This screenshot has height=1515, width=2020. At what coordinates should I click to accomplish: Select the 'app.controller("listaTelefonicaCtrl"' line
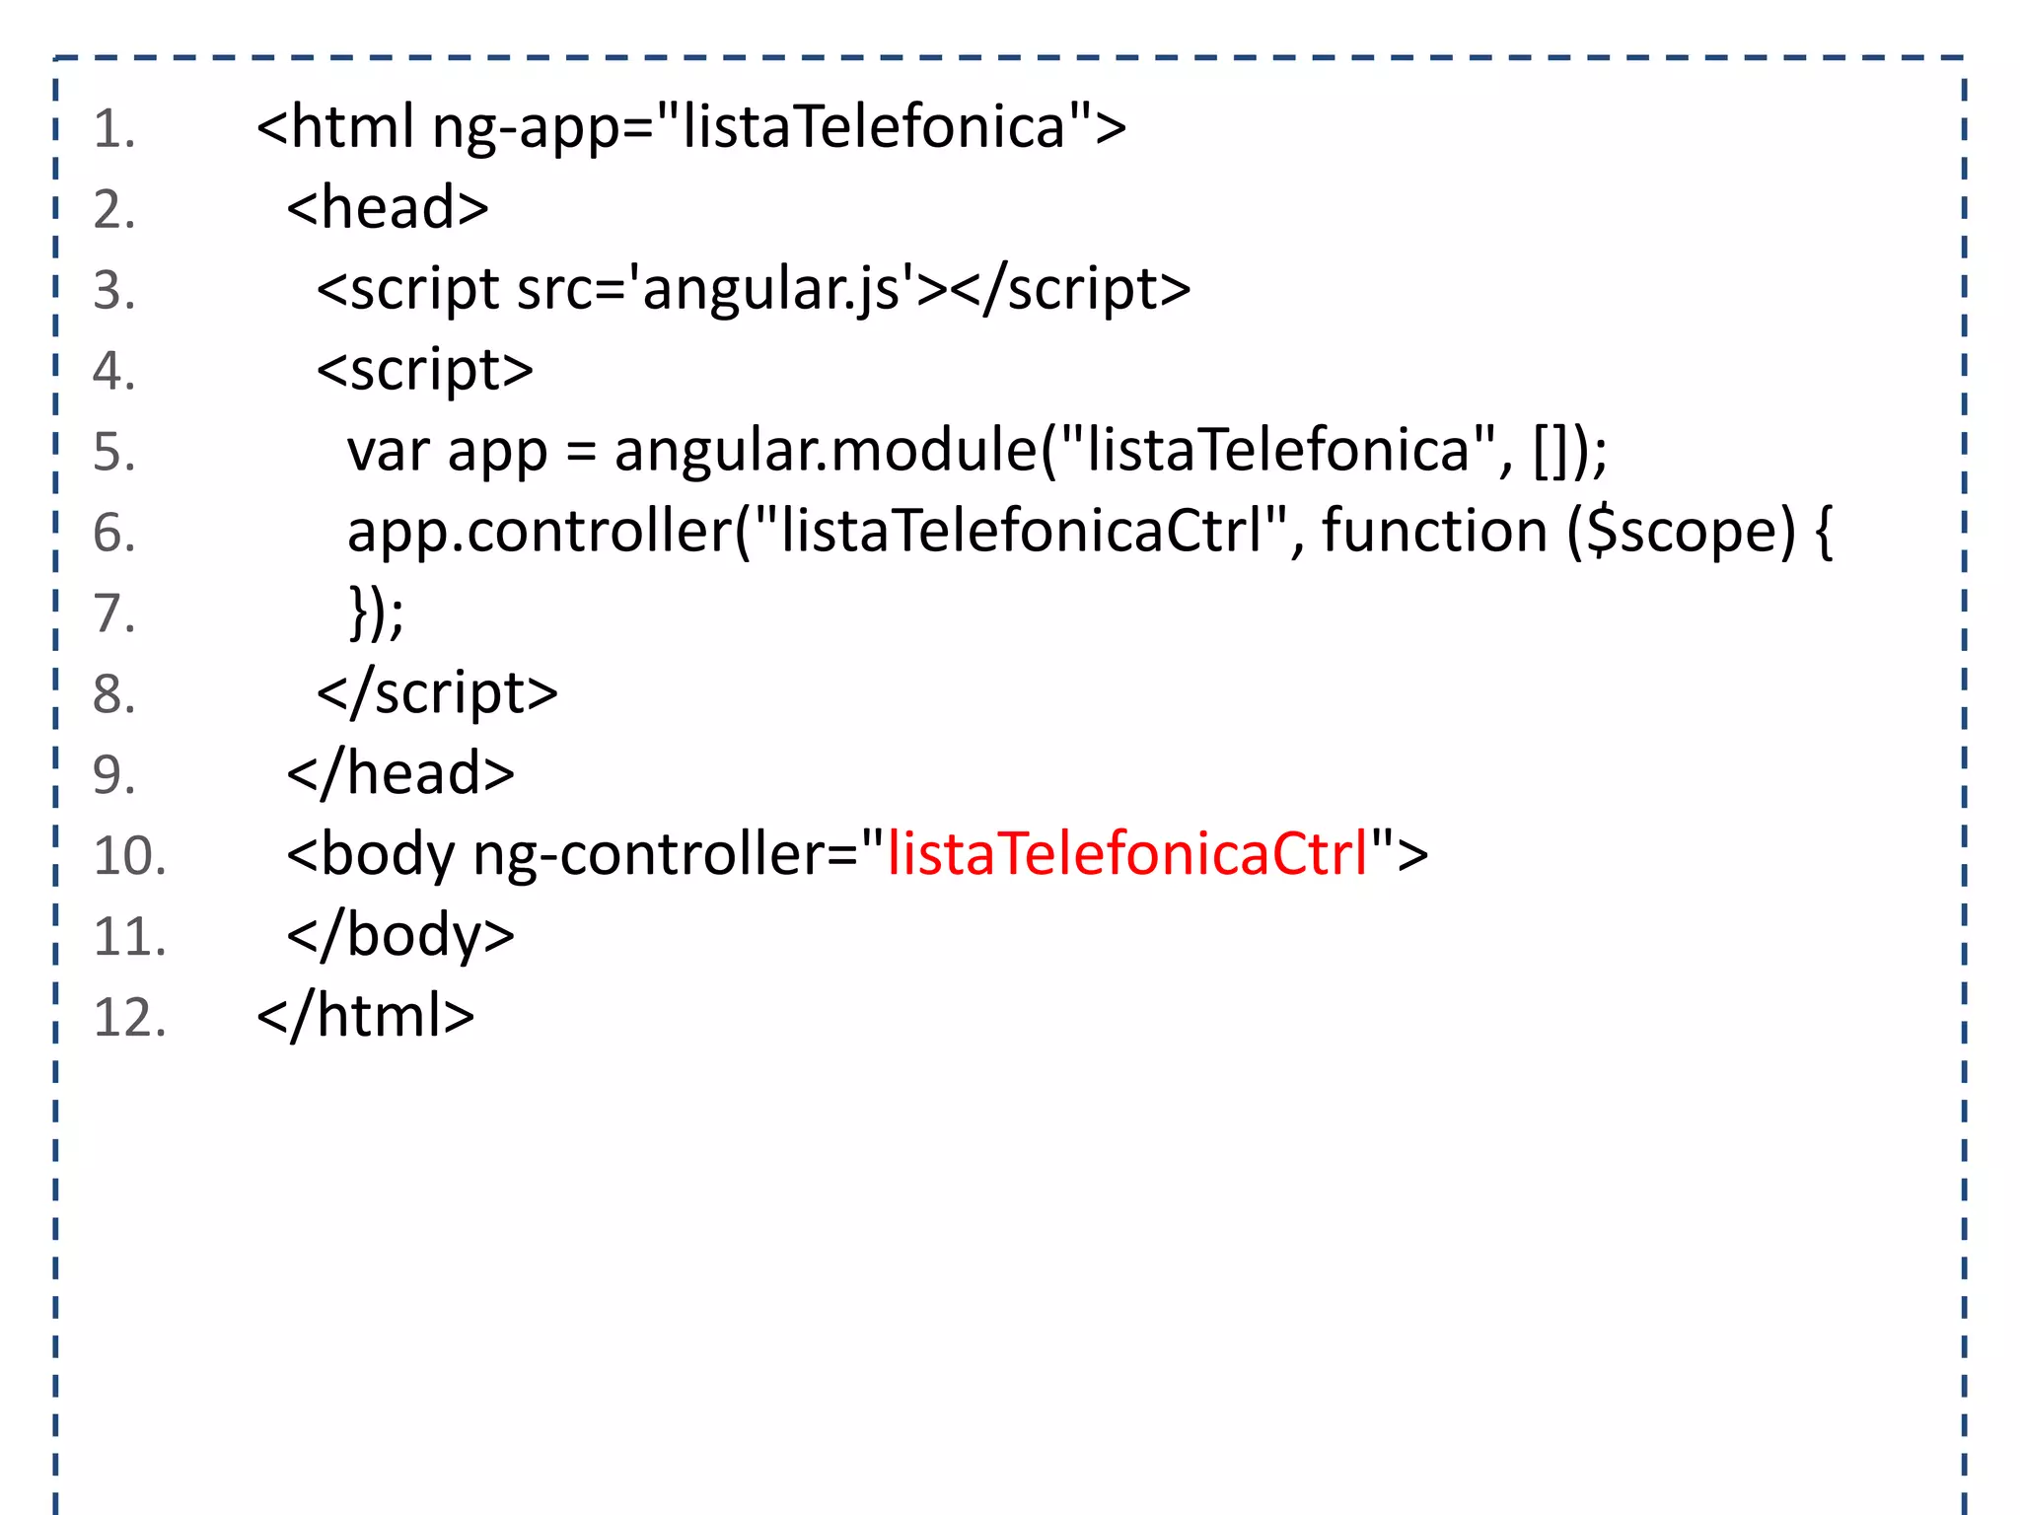tap(1090, 532)
